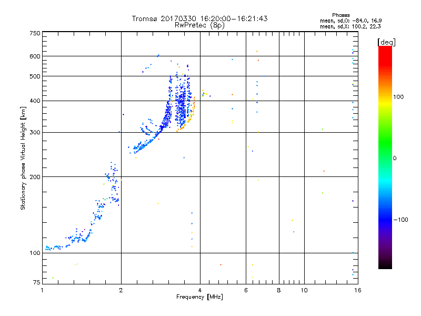
Task: Click the 'mean, sd,O: -84.0, 16.9' line
Action: click(x=350, y=21)
